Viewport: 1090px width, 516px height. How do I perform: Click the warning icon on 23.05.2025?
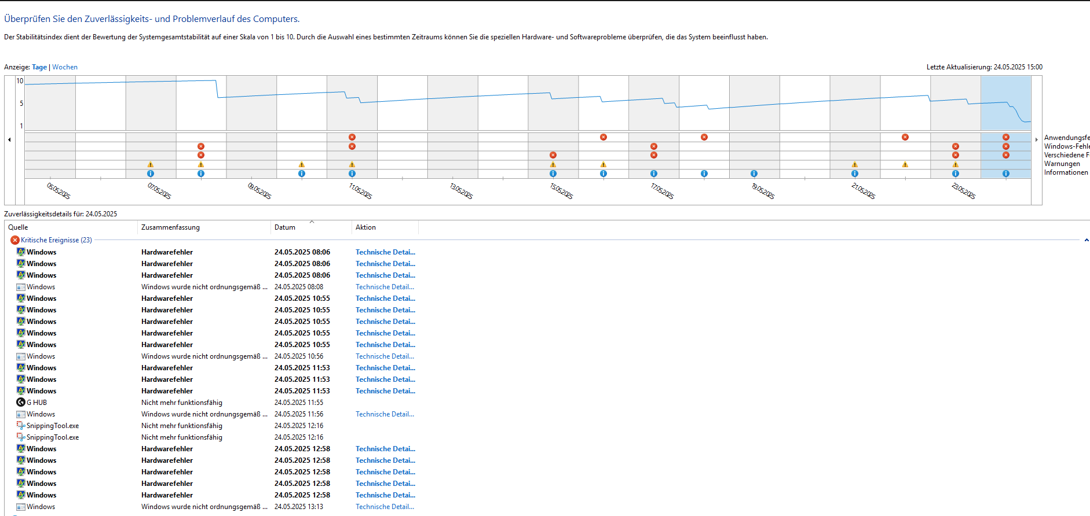[x=956, y=165]
